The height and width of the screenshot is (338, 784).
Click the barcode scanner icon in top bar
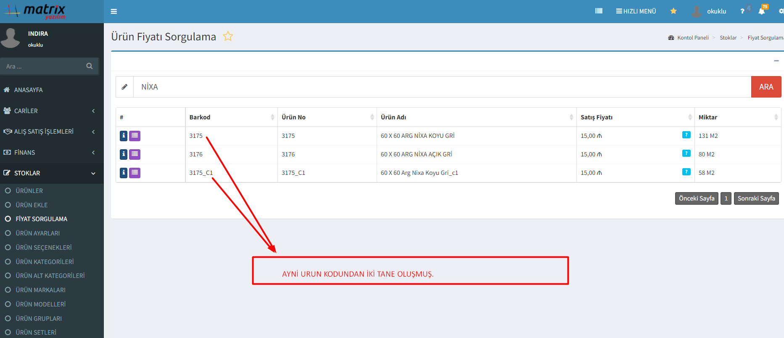[599, 11]
